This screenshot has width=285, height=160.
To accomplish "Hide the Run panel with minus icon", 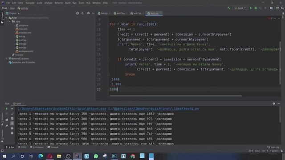I will [x=279, y=104].
